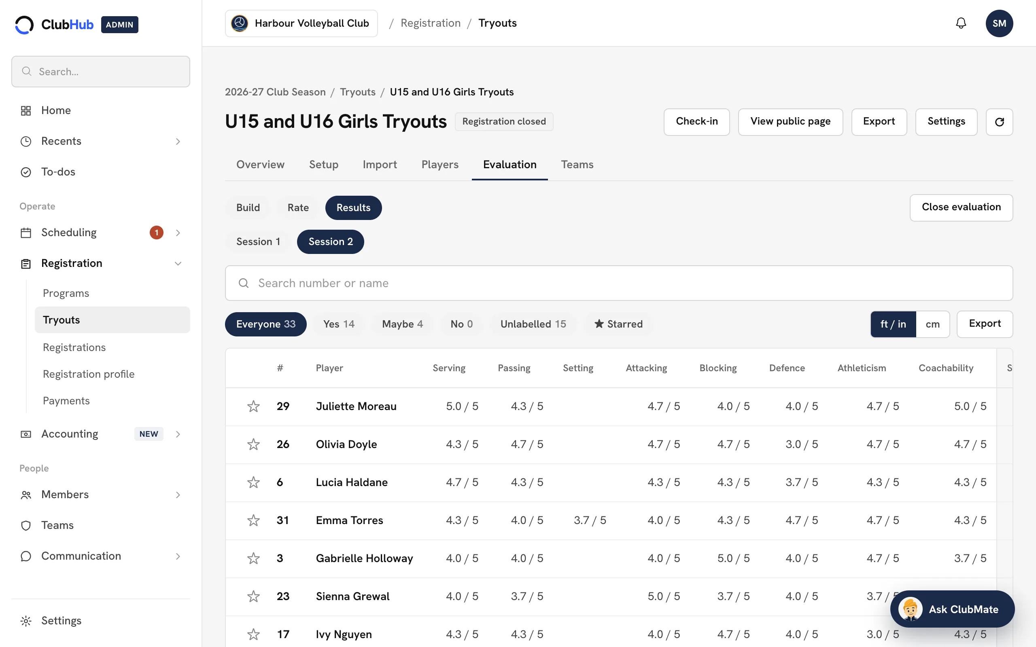Collapse the Registration section chevron
The width and height of the screenshot is (1036, 647).
pos(178,264)
